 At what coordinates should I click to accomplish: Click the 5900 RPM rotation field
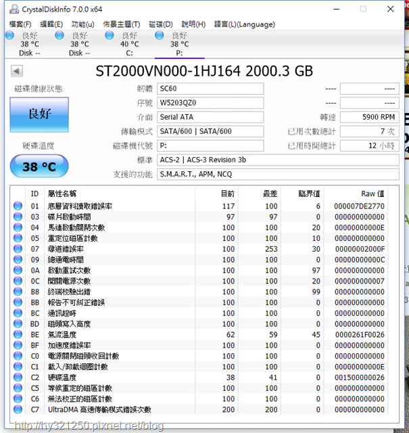pos(370,117)
